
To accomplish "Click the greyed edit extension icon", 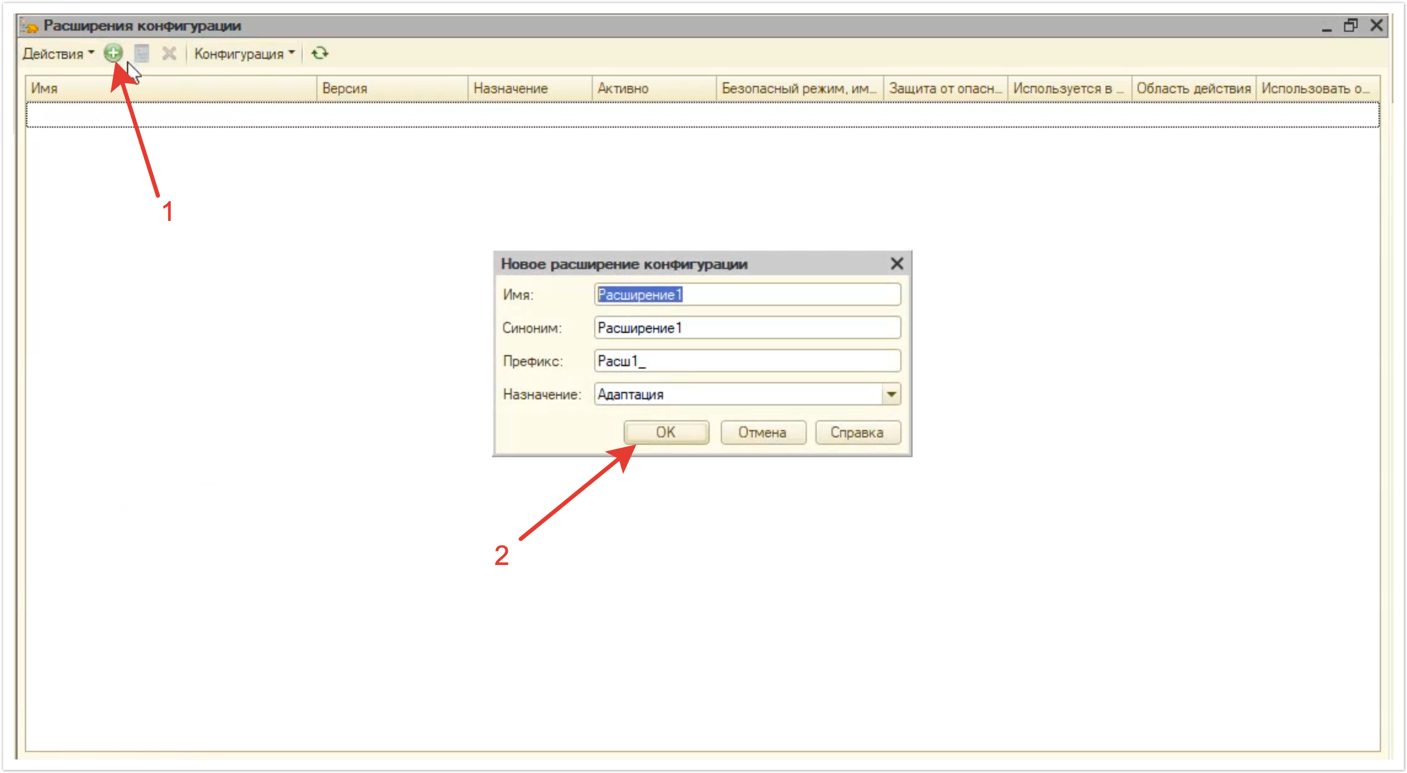I will click(141, 53).
